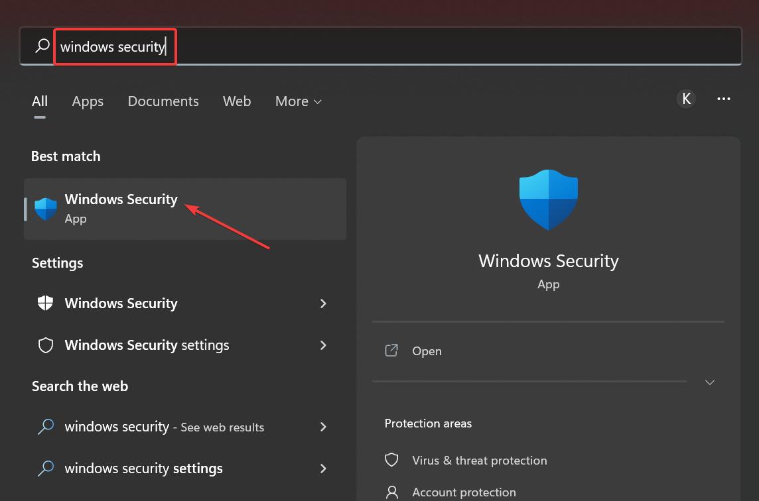The image size is (759, 501).
Task: Switch to the Apps tab
Action: pyautogui.click(x=88, y=101)
